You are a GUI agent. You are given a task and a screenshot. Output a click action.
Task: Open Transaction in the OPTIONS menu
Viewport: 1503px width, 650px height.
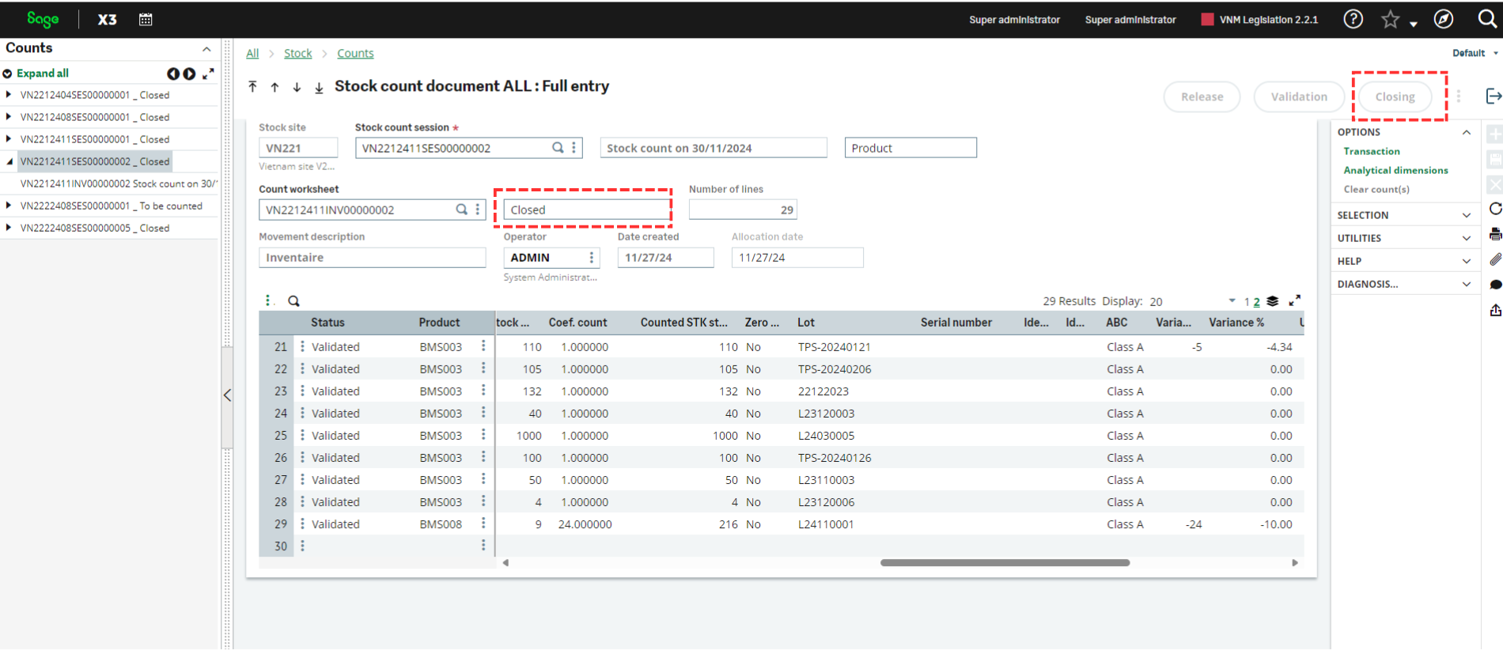click(1371, 151)
